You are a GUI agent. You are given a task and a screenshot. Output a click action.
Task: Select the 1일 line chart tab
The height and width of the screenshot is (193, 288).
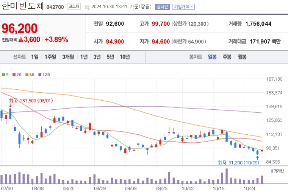(35, 57)
